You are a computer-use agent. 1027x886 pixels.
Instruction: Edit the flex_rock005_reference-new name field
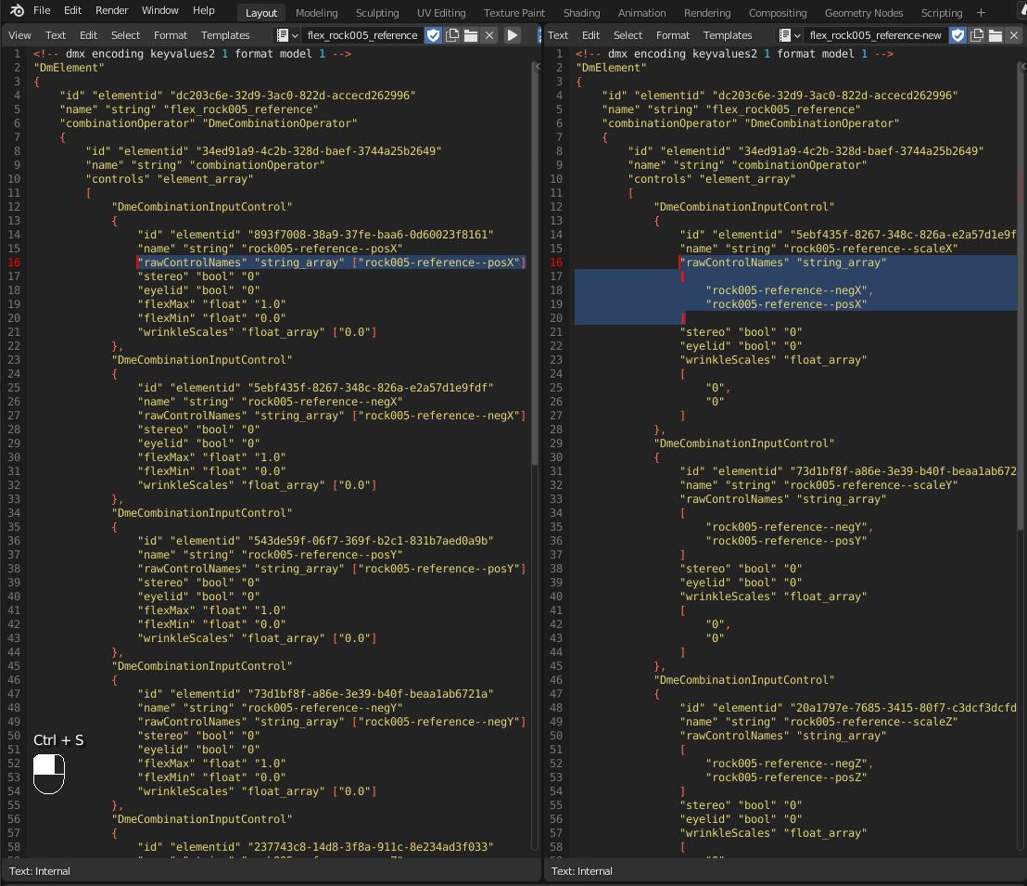876,35
